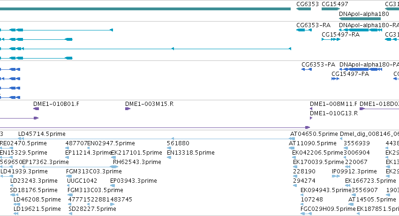Open the CG6353-RA transcript
Viewport: 399px width, 216px height.
[x=304, y=30]
